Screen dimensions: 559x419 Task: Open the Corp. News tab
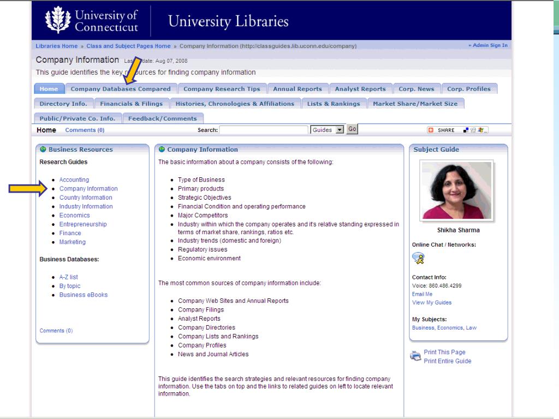[417, 89]
